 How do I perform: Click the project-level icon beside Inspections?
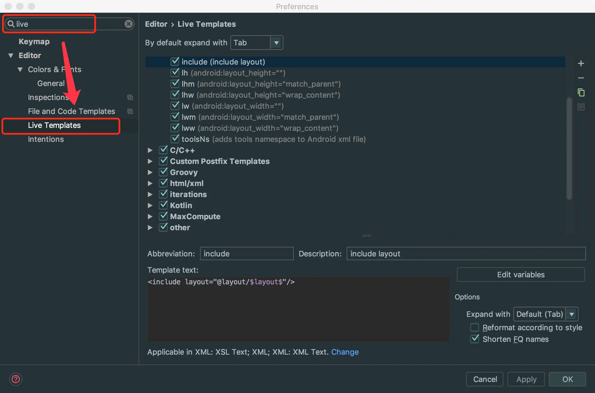130,97
